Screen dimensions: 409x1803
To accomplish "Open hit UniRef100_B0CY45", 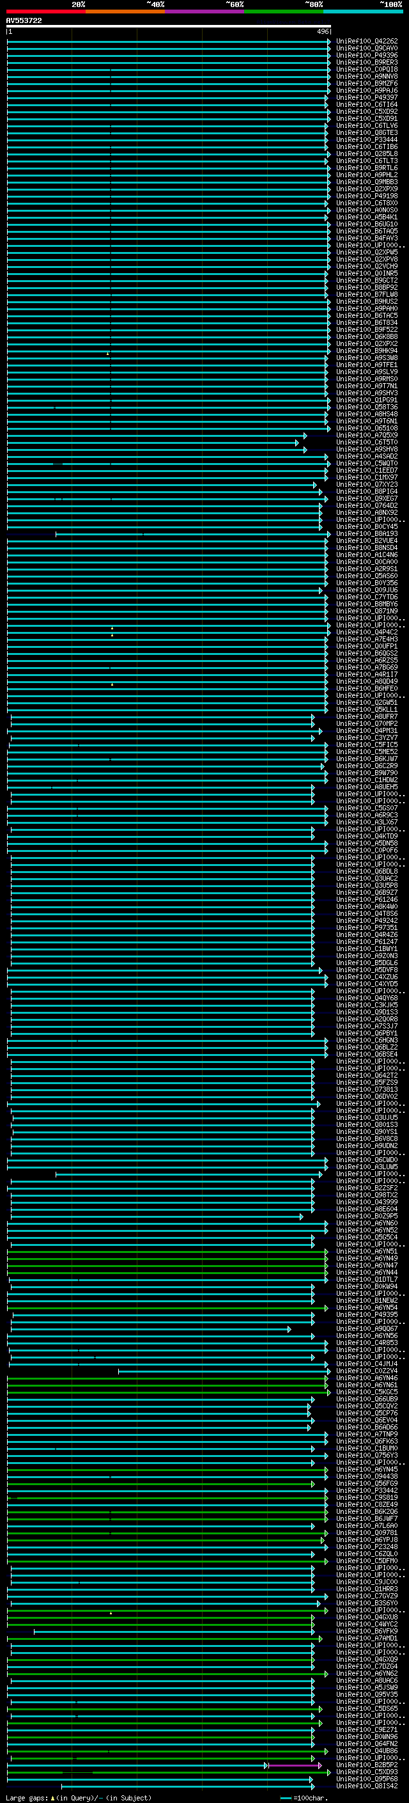I will tap(366, 526).
